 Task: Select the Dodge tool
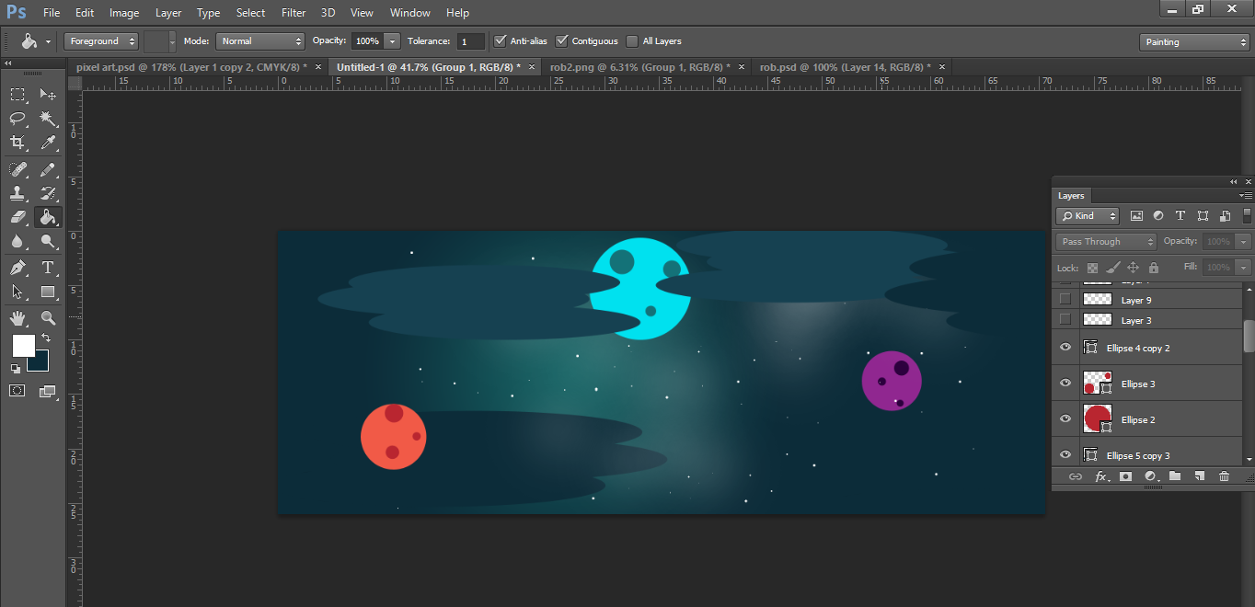point(48,242)
